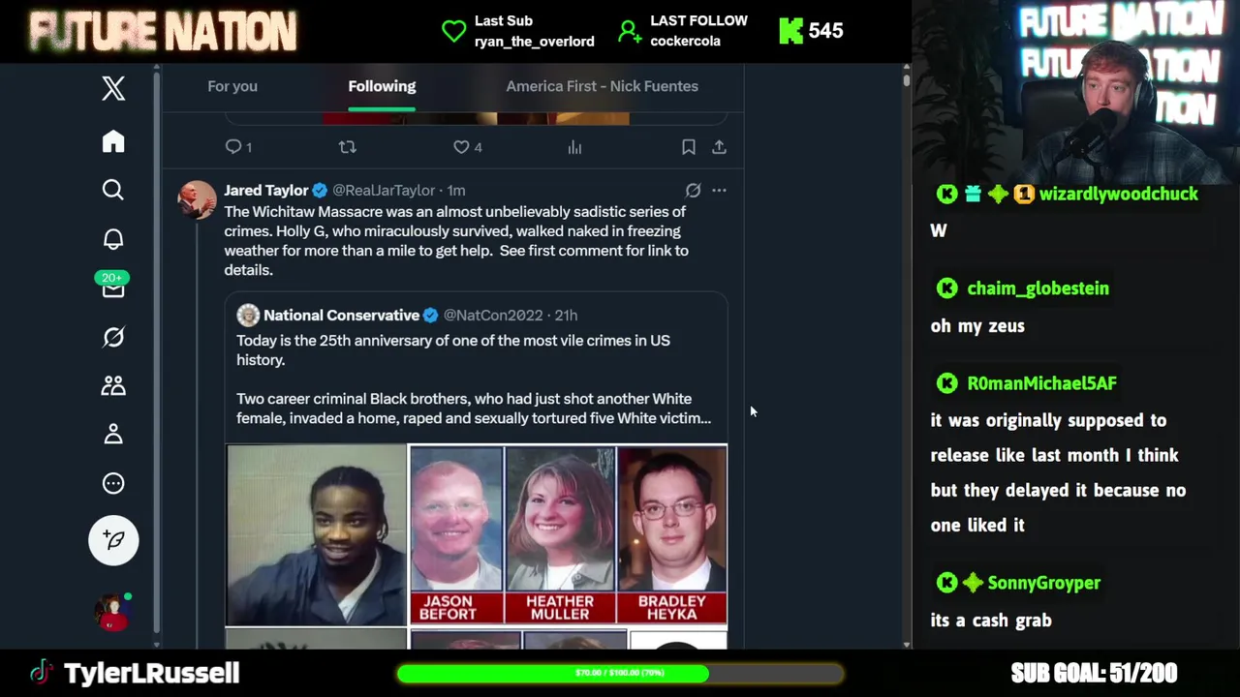View analytics bar chart icon of top post
The image size is (1240, 697).
pyautogui.click(x=574, y=147)
